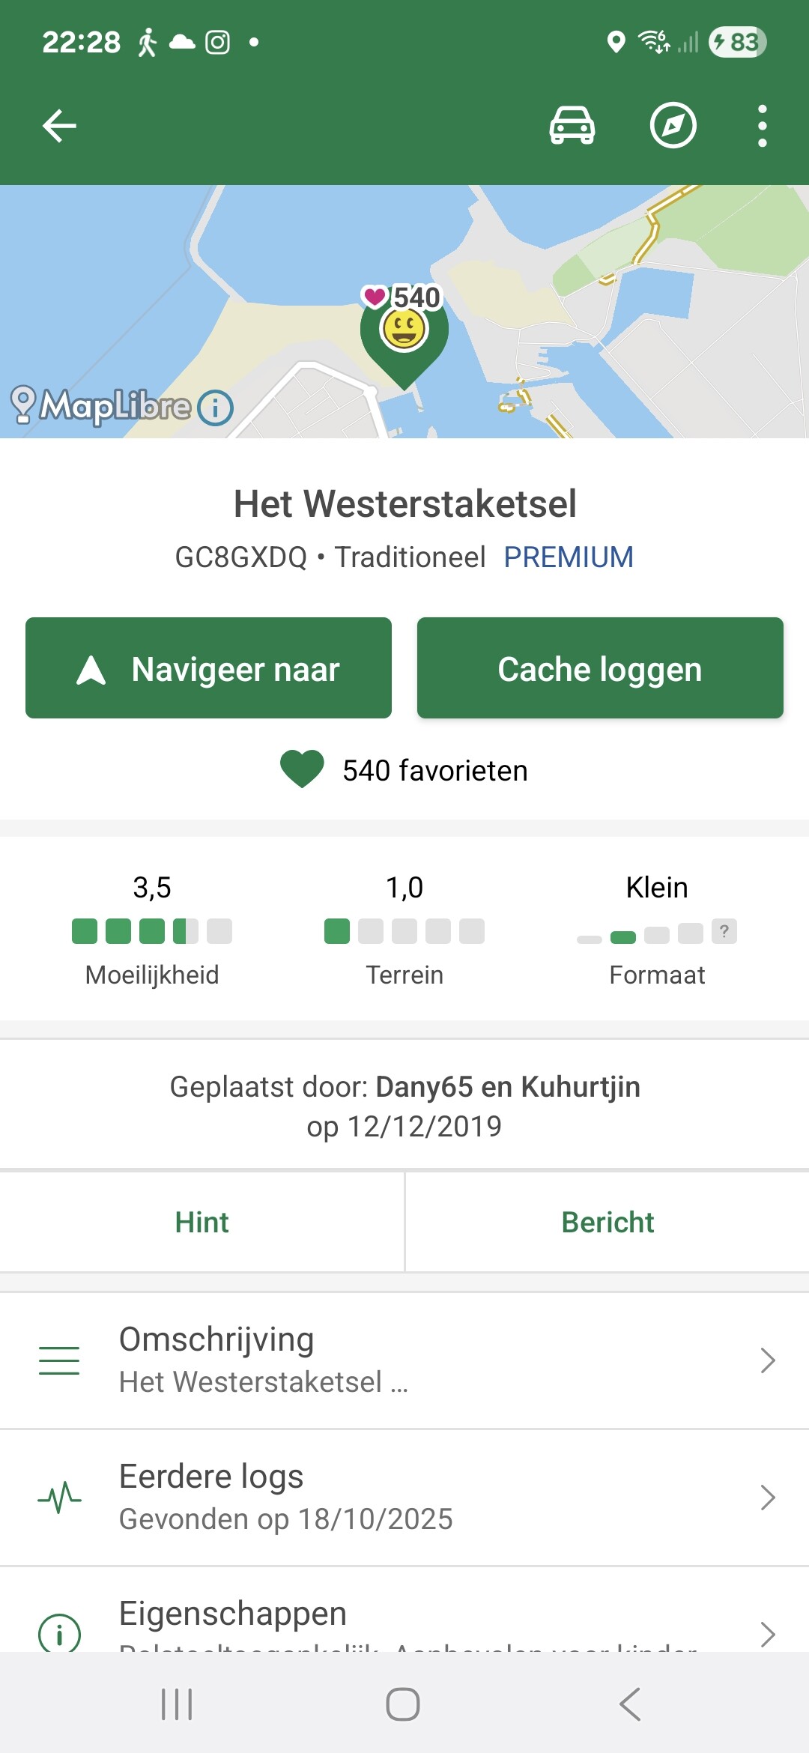Open the Bericht tab
Image resolution: width=809 pixels, height=1753 pixels.
(x=607, y=1222)
